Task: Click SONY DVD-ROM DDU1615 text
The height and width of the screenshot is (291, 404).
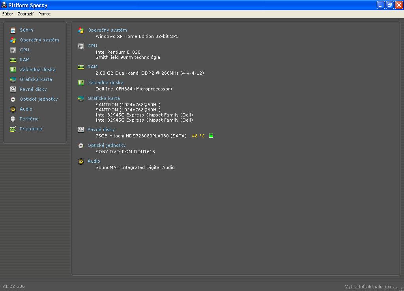Action: coord(125,152)
